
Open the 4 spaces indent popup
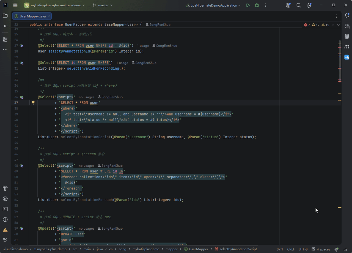(321, 249)
